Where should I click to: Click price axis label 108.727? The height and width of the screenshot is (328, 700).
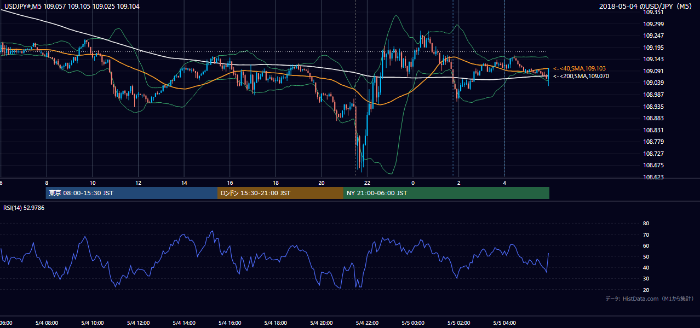click(655, 154)
